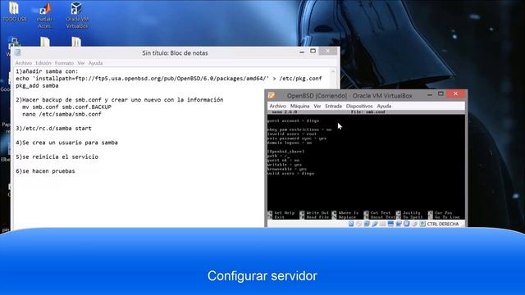Click the VirtualBox window title bar icon
525x295 pixels.
tap(272, 95)
